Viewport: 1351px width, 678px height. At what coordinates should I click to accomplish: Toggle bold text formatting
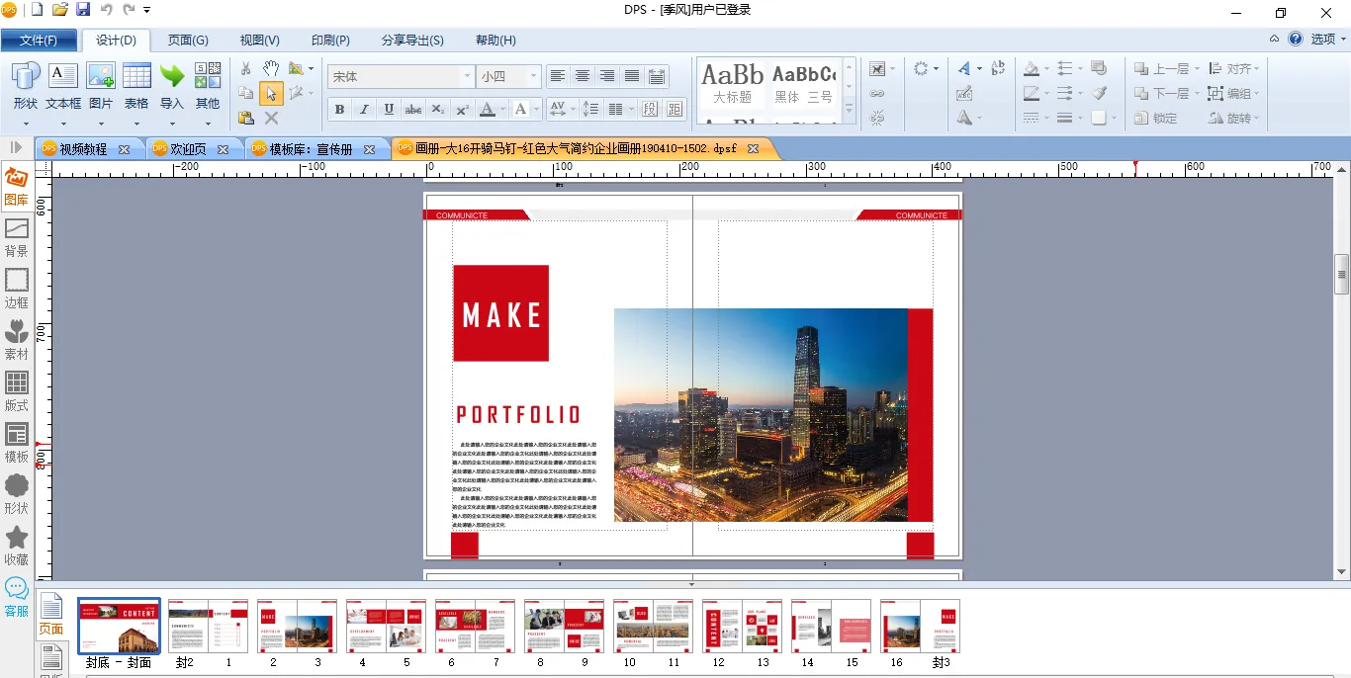[x=339, y=109]
